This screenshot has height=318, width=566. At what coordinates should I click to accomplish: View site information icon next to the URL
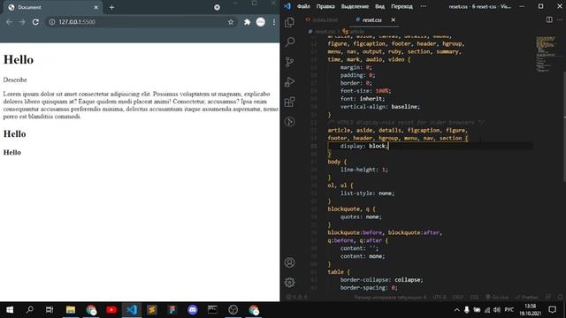tap(52, 22)
